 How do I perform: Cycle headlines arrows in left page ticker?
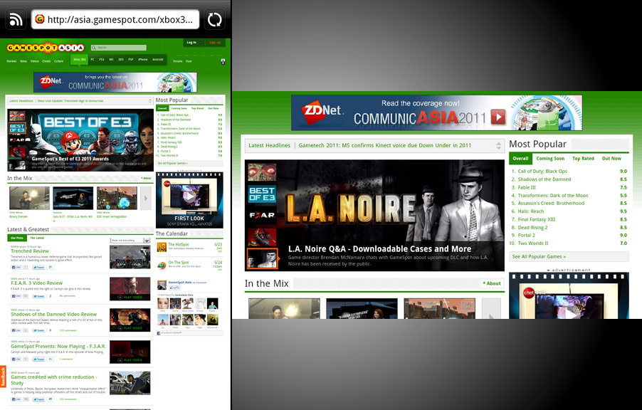tap(150, 101)
